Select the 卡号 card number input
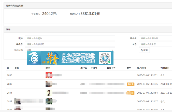Image resolution: width=172 pixels, height=112 pixels. coord(155,44)
